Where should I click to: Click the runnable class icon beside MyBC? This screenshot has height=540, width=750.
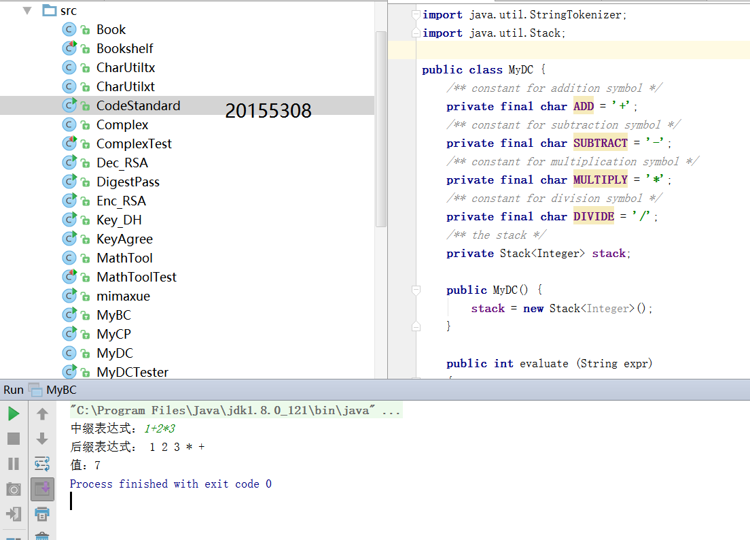click(69, 315)
